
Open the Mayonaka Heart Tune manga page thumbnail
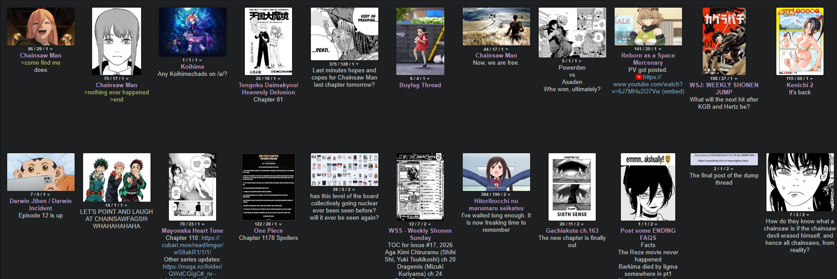click(192, 187)
